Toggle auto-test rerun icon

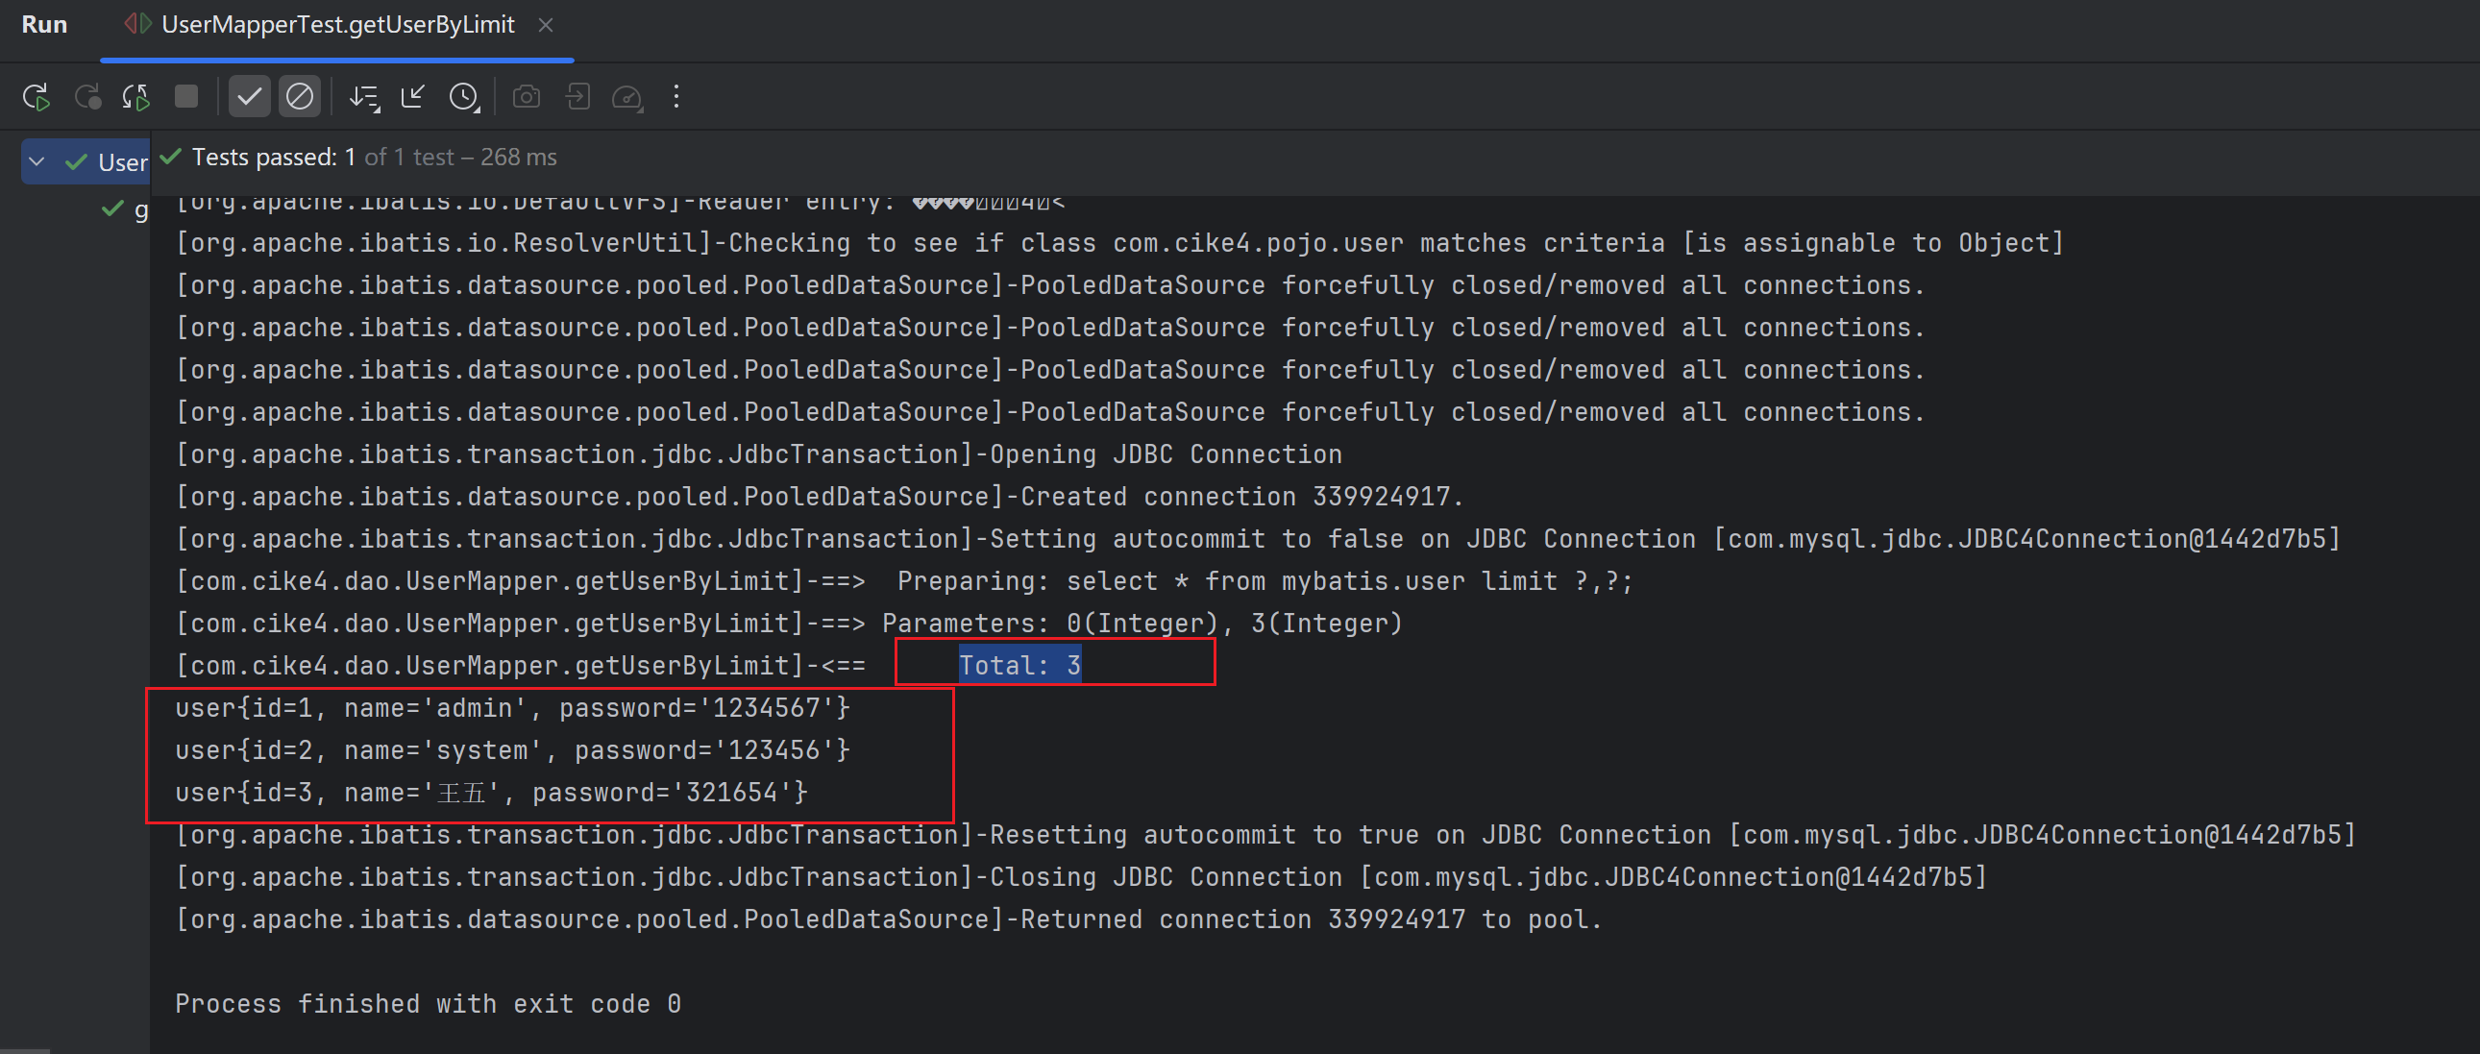coord(135,97)
